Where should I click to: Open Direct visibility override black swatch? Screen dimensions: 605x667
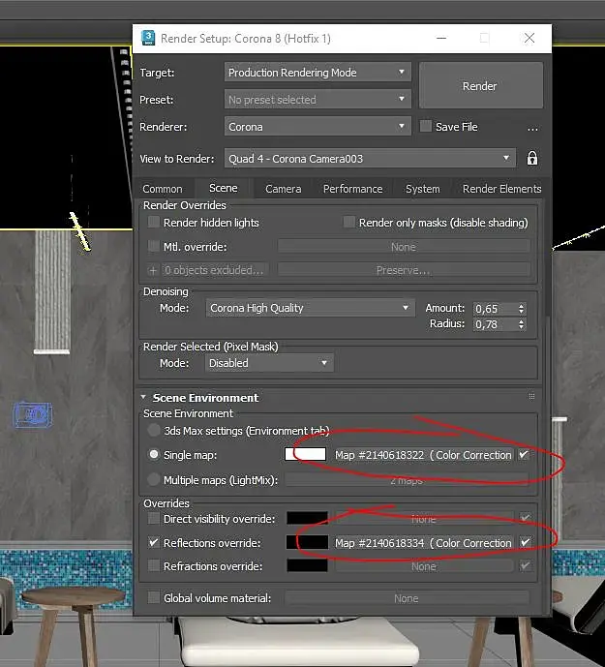pyautogui.click(x=307, y=518)
